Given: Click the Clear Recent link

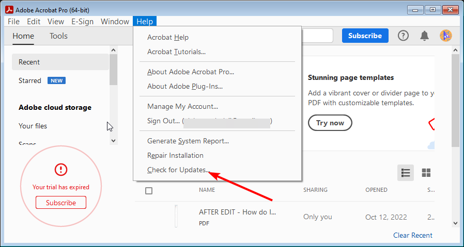Looking at the screenshot, I should click(x=412, y=235).
